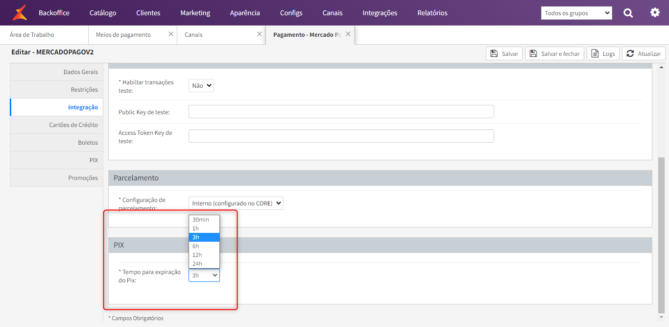
Task: Switch to Área de Trabalho tab
Action: tap(44, 35)
